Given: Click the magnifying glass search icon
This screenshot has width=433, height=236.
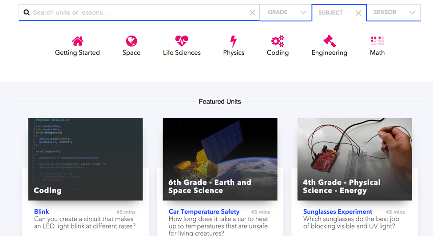Looking at the screenshot, I should click(27, 12).
